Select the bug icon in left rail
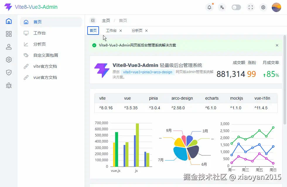This screenshot has width=287, height=187. coord(9,85)
